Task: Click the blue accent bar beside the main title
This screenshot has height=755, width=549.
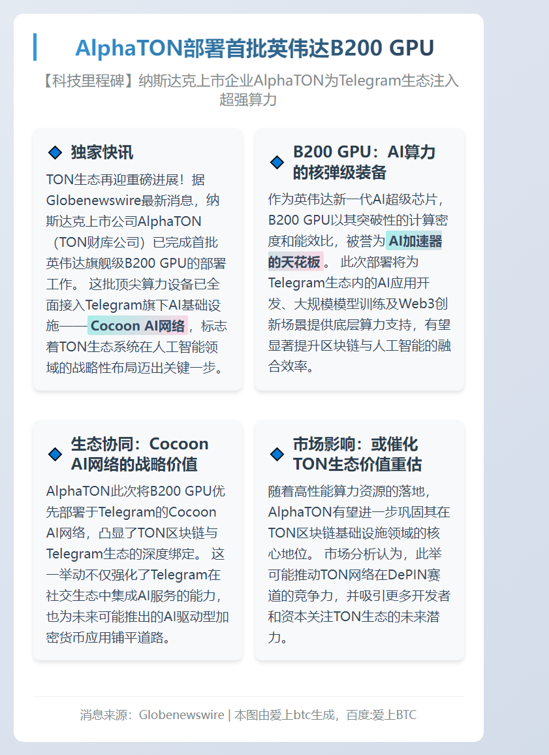Action: [35, 48]
